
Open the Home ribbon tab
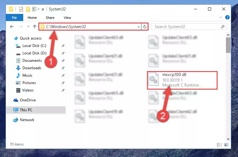pos(32,18)
